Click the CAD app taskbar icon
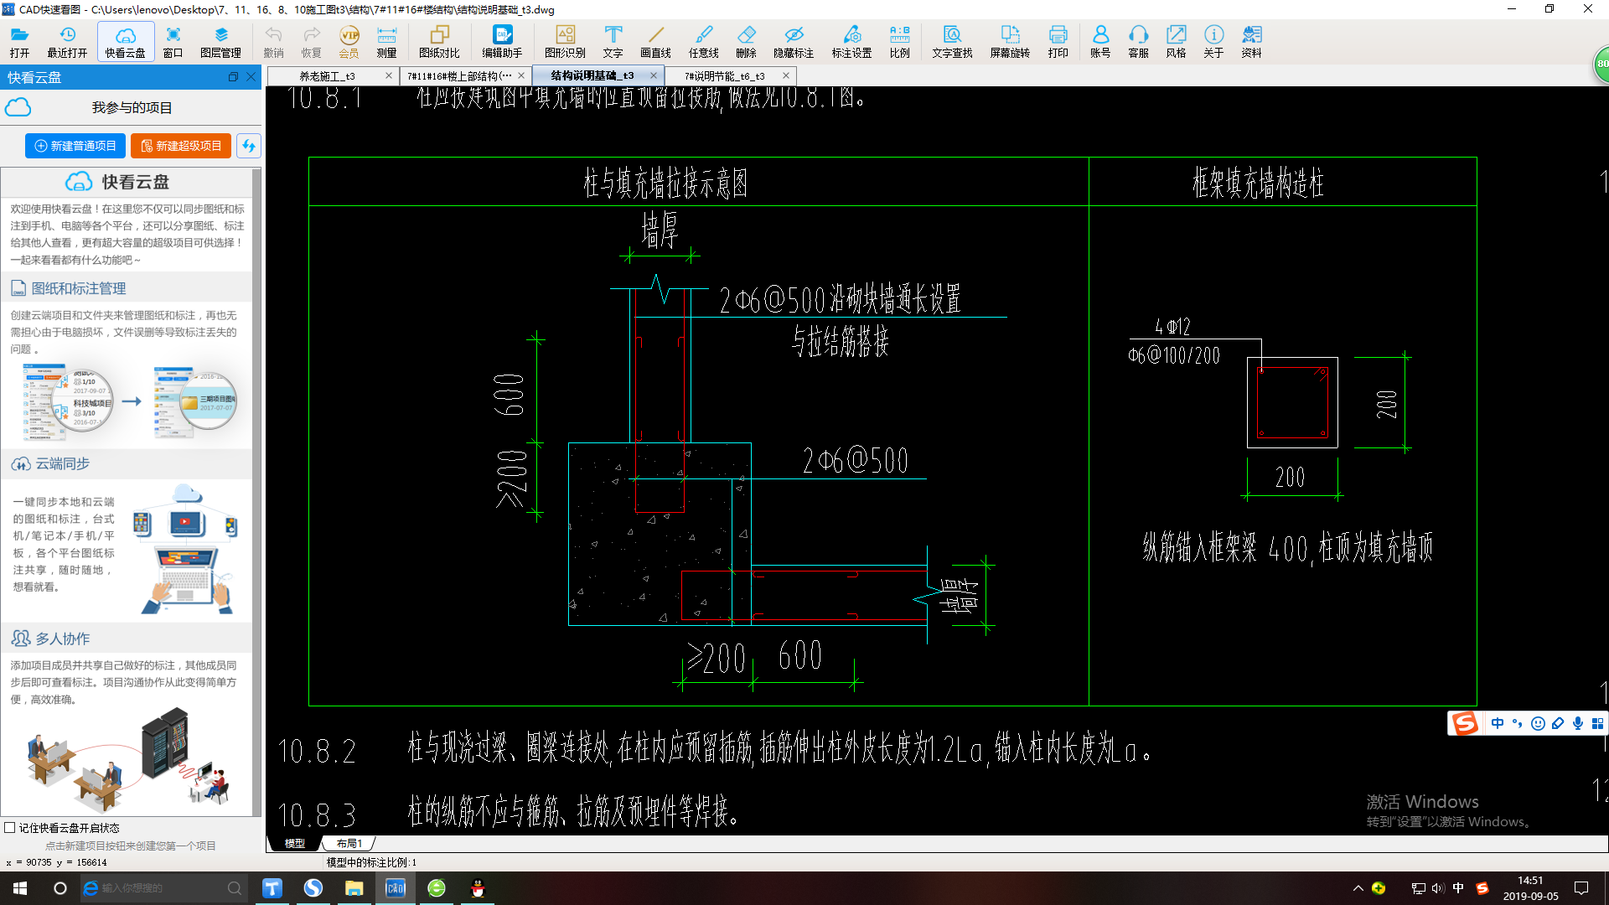The width and height of the screenshot is (1609, 905). (395, 888)
